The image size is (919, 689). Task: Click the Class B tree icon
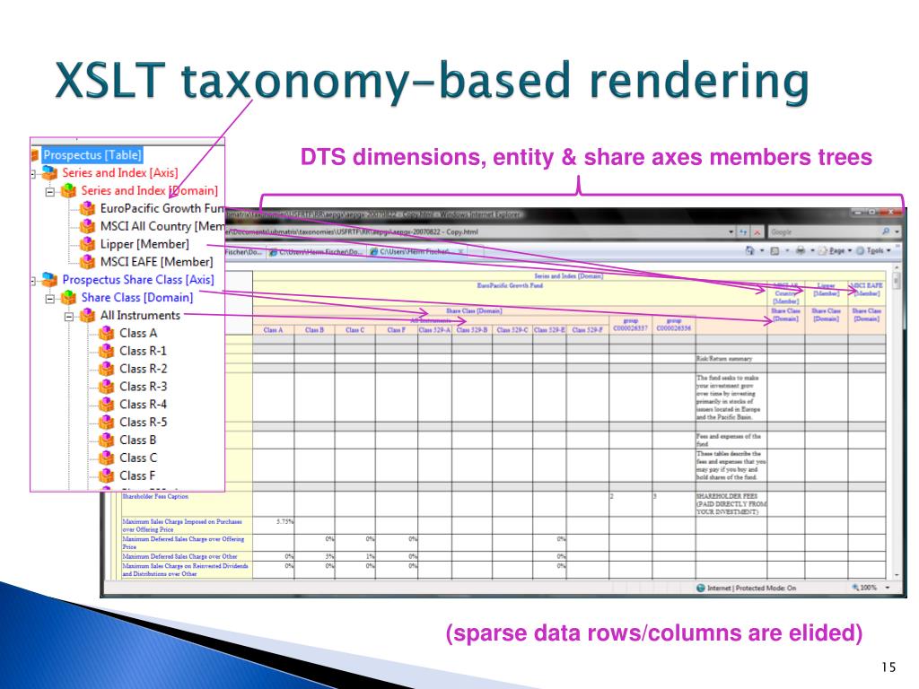pyautogui.click(x=106, y=440)
